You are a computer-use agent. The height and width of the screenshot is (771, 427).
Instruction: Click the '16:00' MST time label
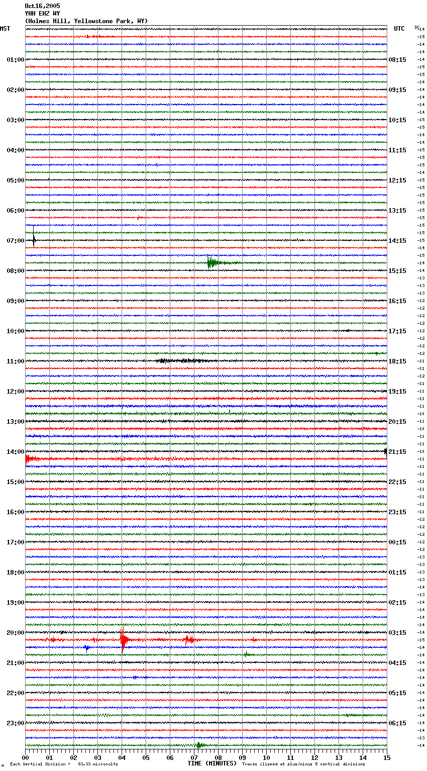pyautogui.click(x=16, y=512)
